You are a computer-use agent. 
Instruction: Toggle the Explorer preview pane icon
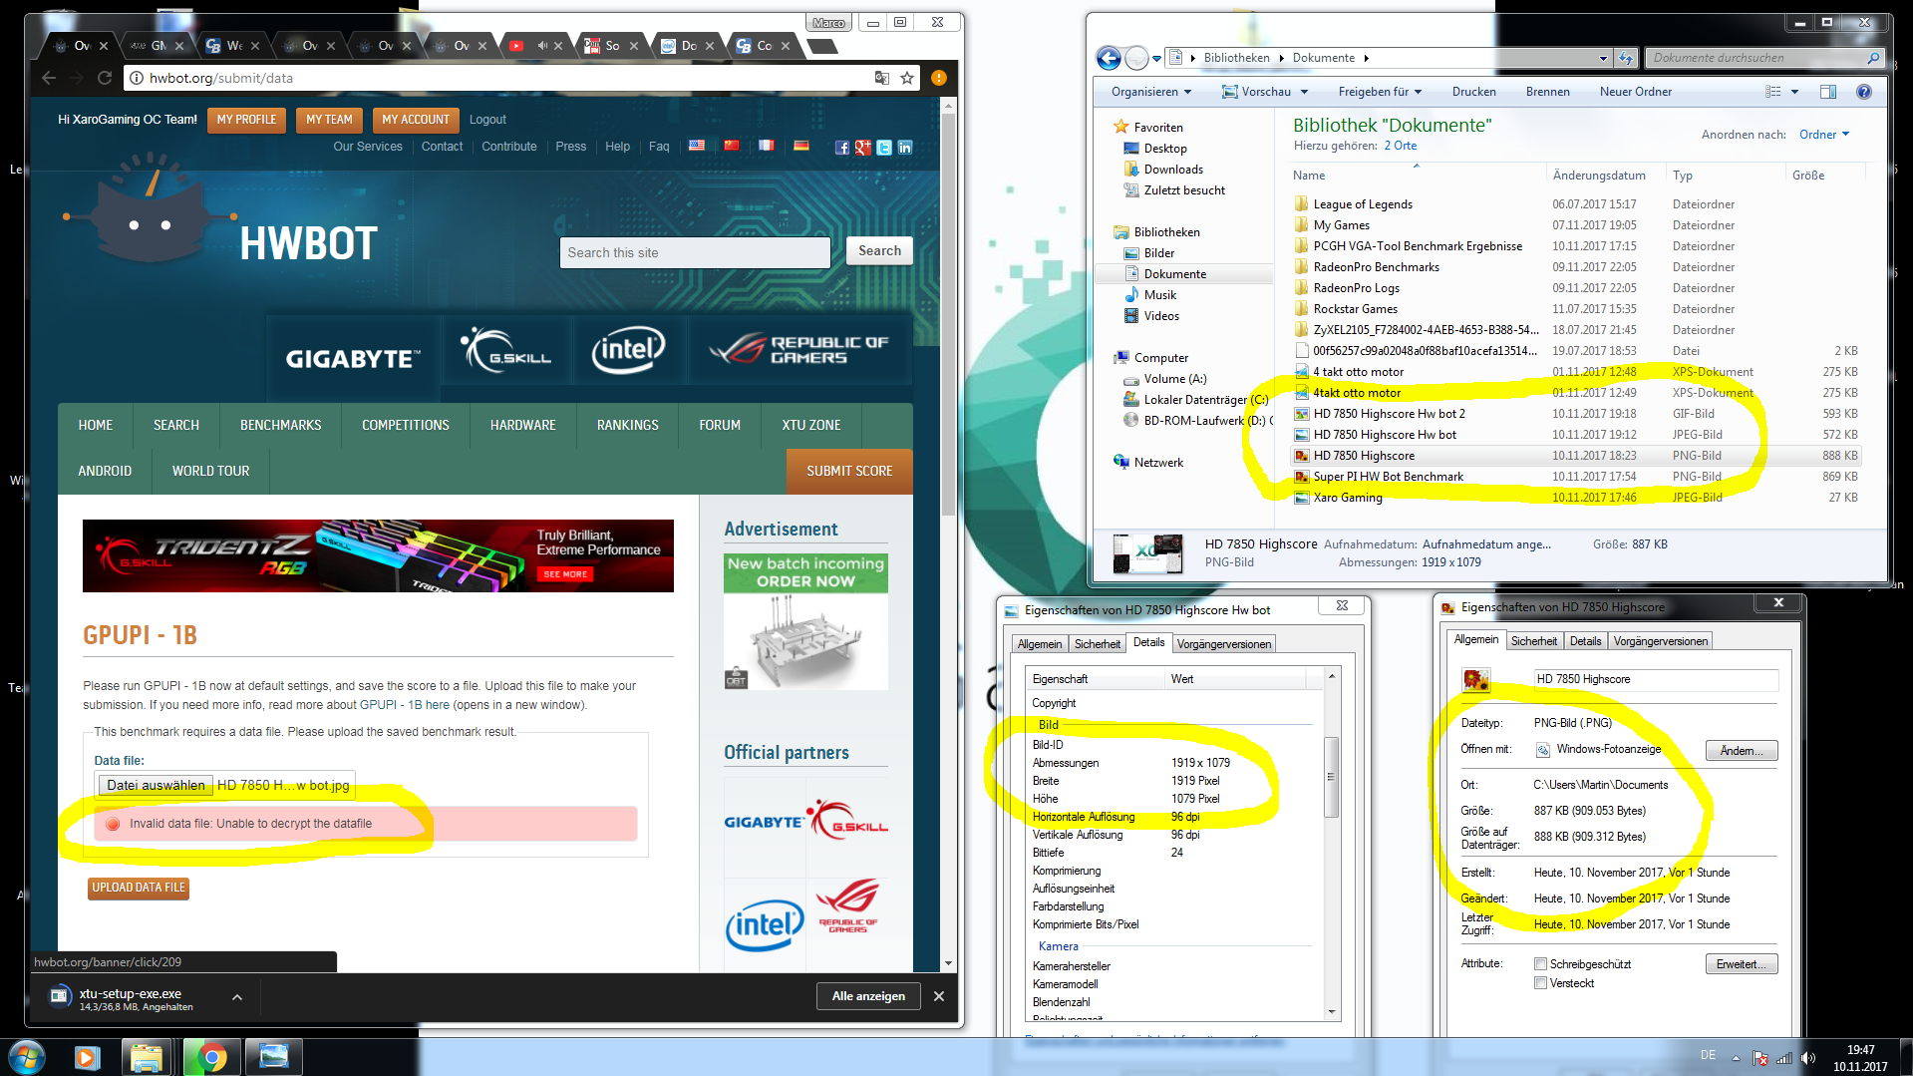coord(1828,92)
